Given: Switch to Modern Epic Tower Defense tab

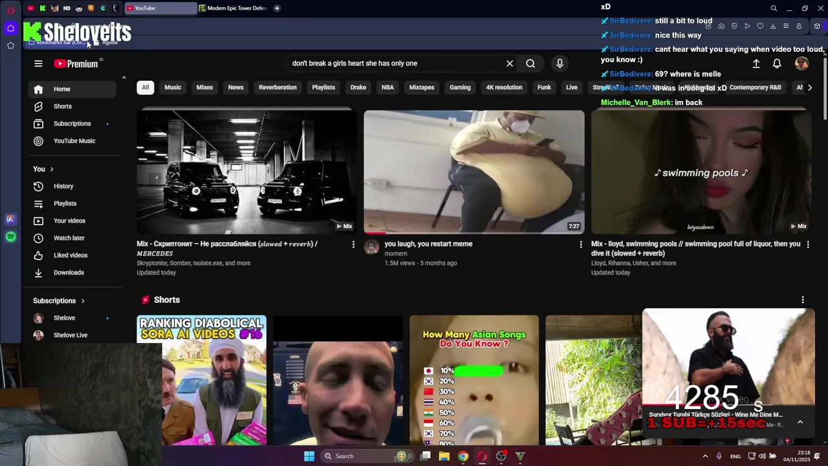Looking at the screenshot, I should click(x=234, y=8).
